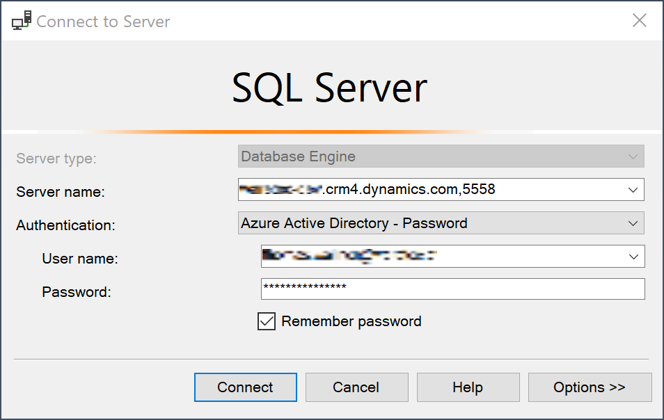Open Help for this dialog
Viewport: 664px width, 420px height.
(x=468, y=387)
